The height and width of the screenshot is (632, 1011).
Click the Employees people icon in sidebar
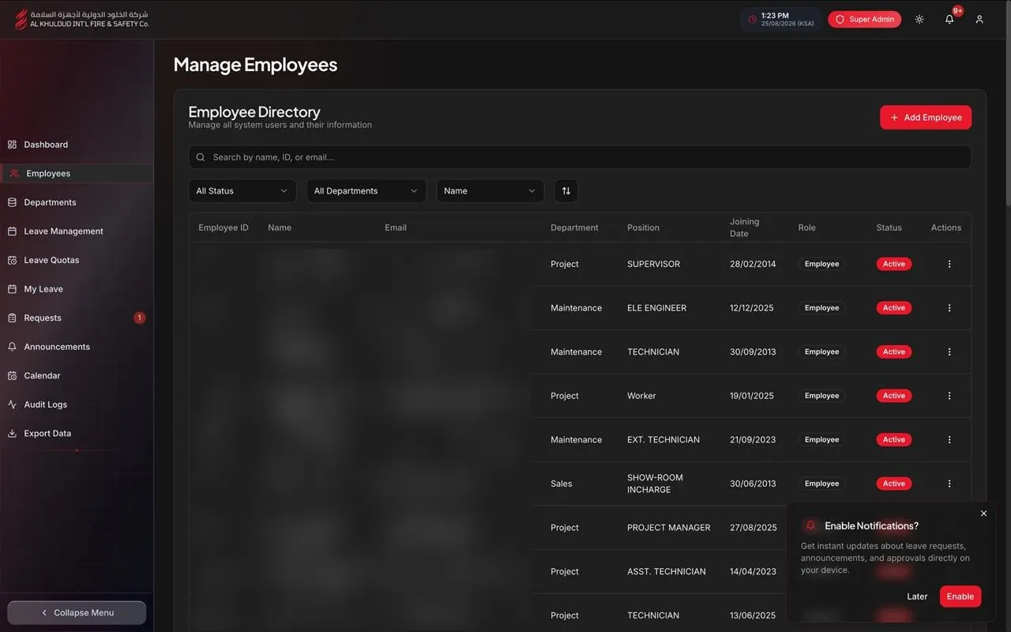14,174
